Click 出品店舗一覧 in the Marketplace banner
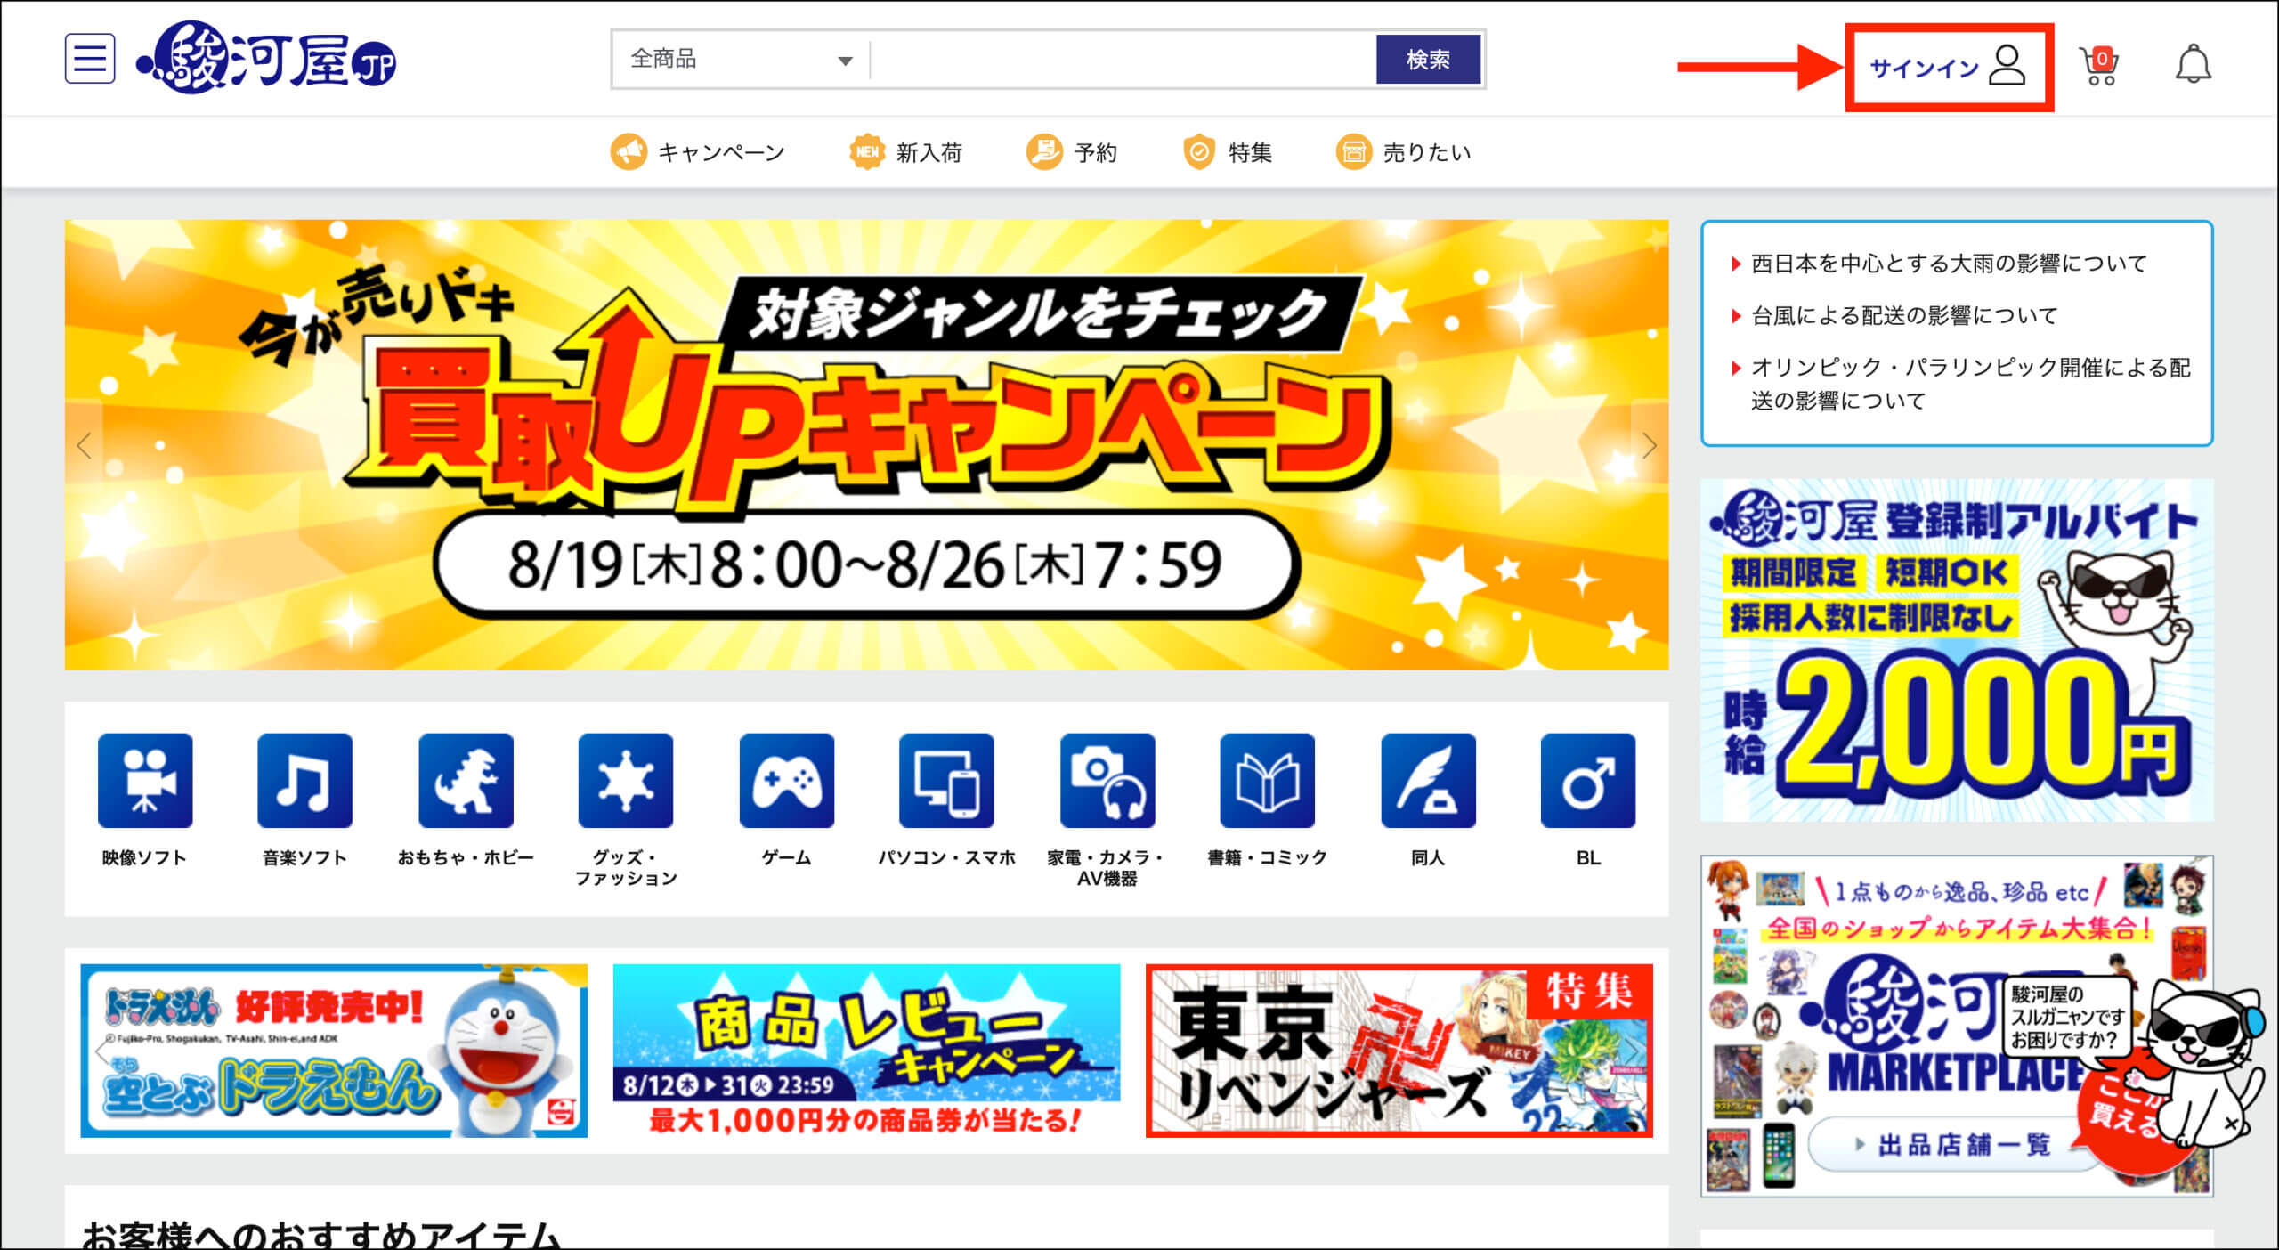The width and height of the screenshot is (2279, 1250). (1954, 1144)
